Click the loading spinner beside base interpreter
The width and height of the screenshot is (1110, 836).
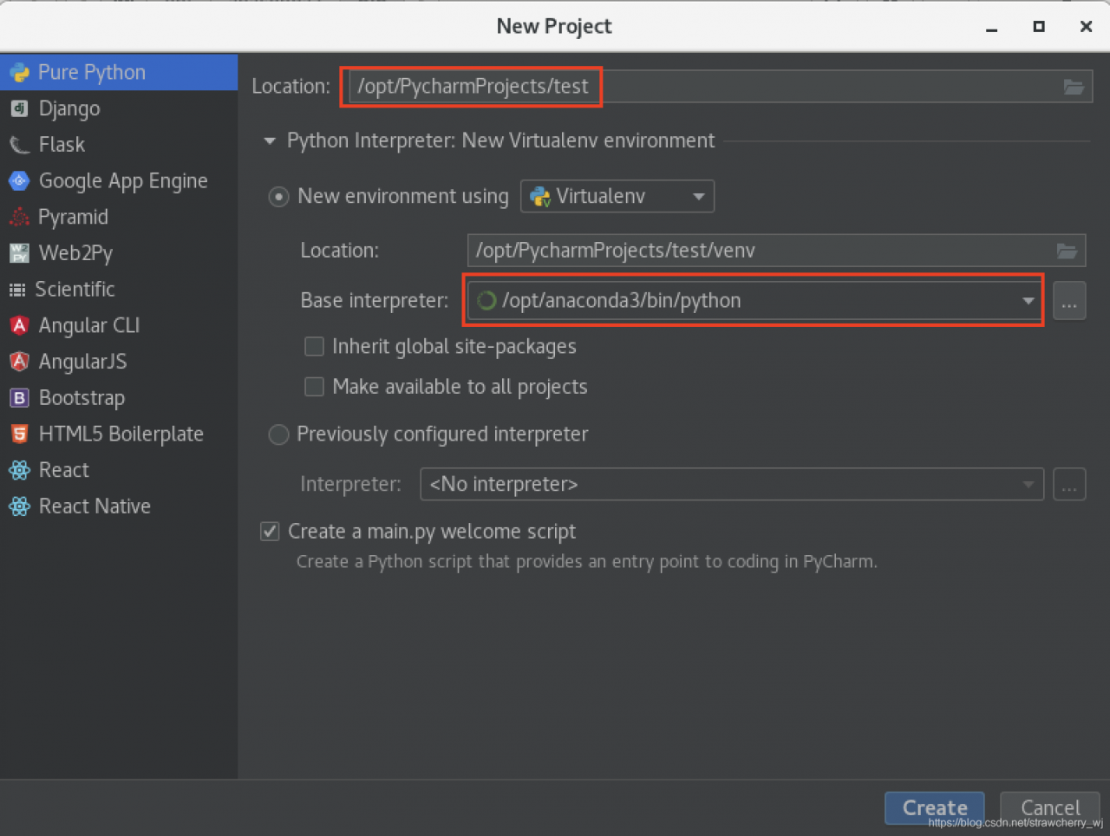[x=486, y=301]
